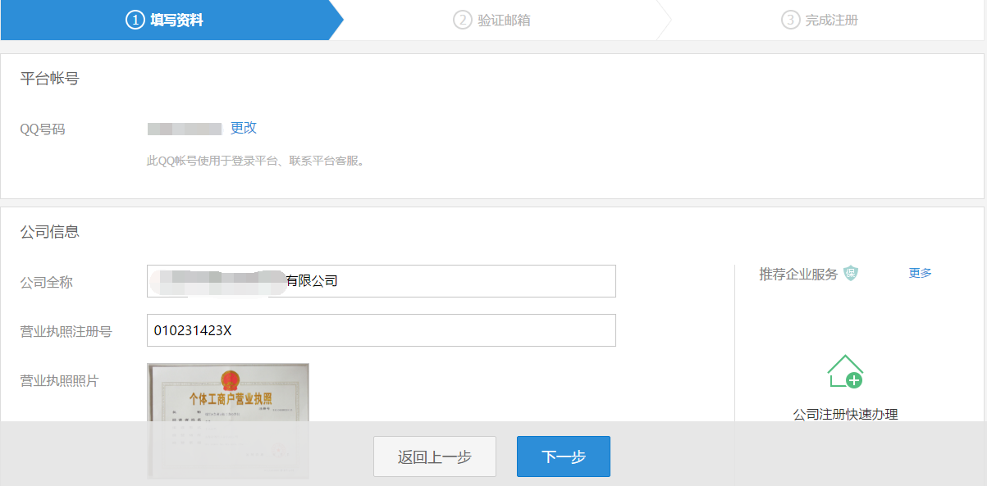
Task: Select the 验证邮箱 step label
Action: (504, 20)
